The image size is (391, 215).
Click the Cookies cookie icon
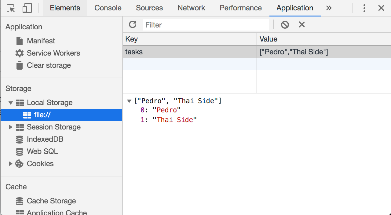(x=20, y=164)
